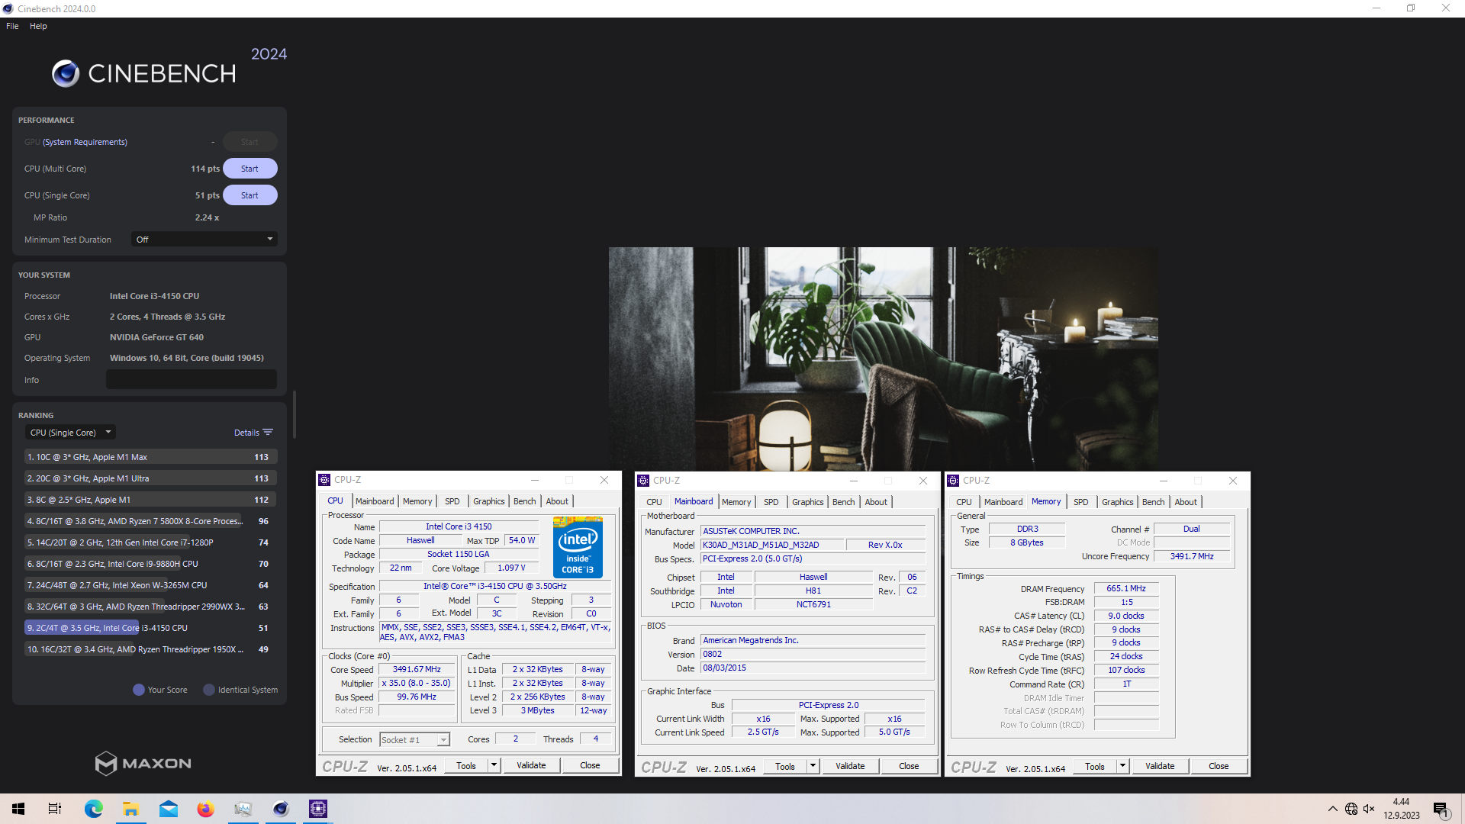This screenshot has height=824, width=1465.
Task: Toggle Your Score indicator visibility
Action: 138,689
